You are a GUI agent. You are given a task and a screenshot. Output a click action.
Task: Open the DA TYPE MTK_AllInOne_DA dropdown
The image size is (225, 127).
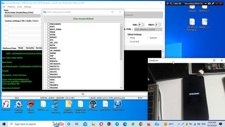(148, 29)
